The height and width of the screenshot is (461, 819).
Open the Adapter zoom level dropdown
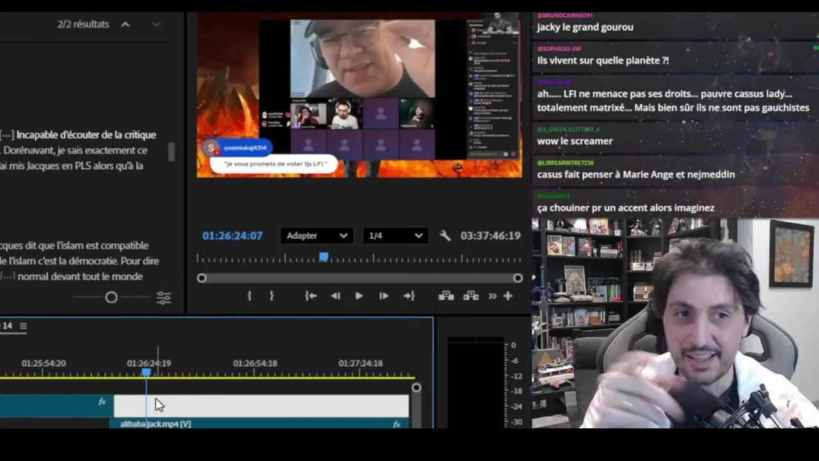[317, 236]
